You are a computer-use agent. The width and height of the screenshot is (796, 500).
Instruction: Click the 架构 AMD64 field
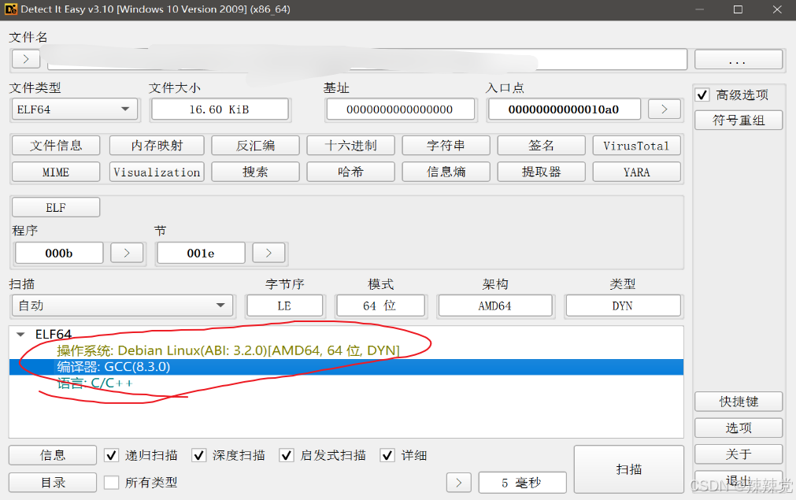[495, 306]
